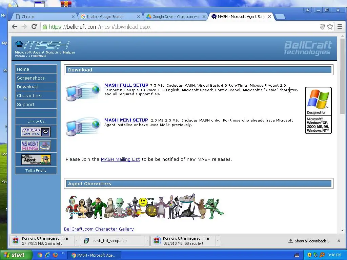Reload the page with the refresh icon

point(34,27)
